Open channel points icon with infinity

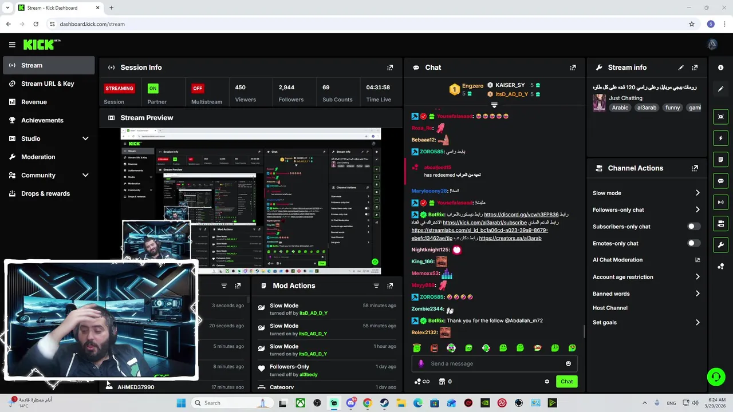coord(422,382)
